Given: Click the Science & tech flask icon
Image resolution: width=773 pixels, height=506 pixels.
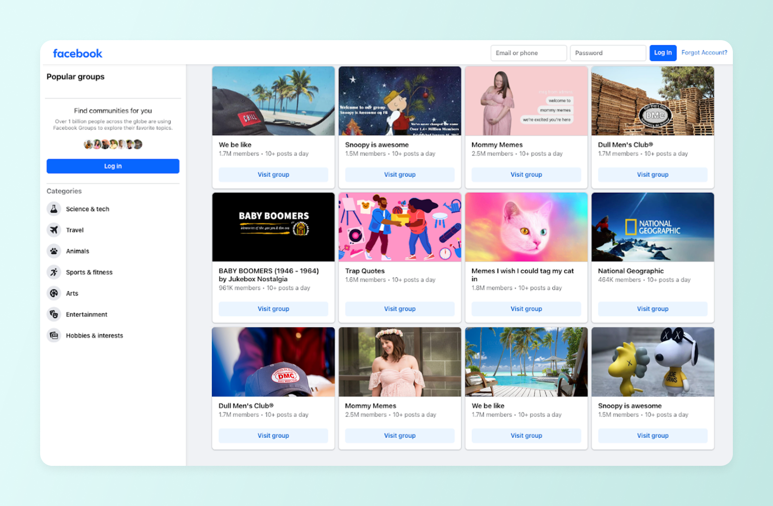Looking at the screenshot, I should (x=54, y=209).
